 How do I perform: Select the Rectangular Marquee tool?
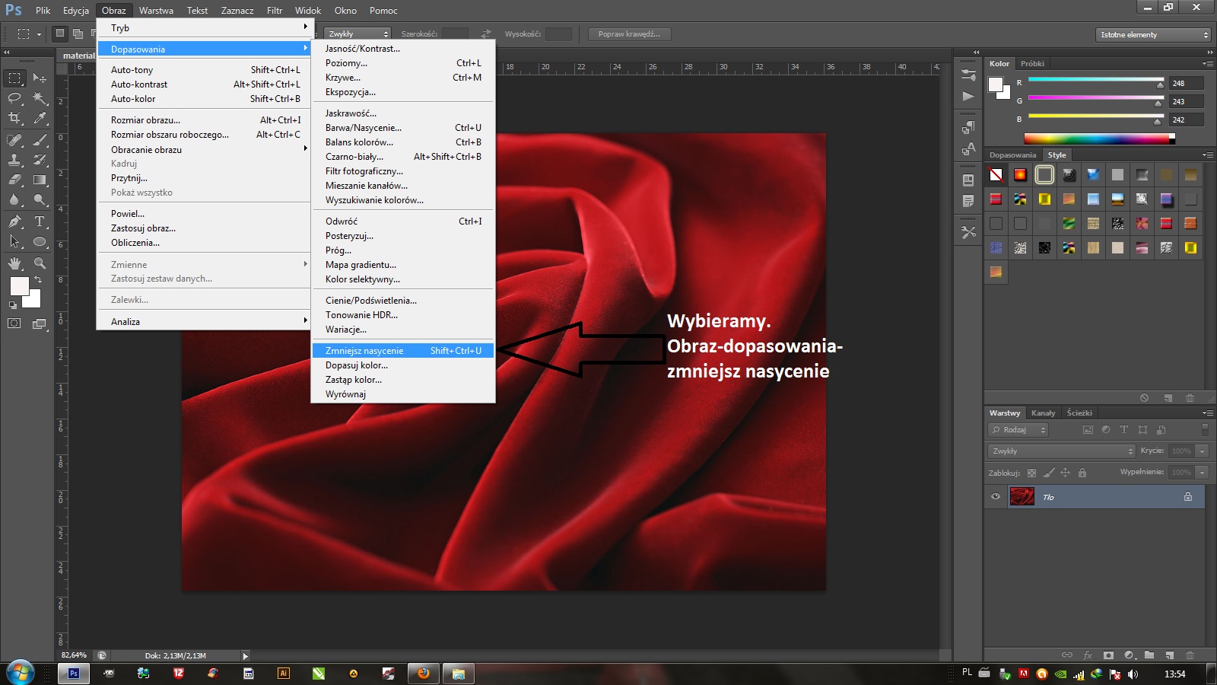14,78
